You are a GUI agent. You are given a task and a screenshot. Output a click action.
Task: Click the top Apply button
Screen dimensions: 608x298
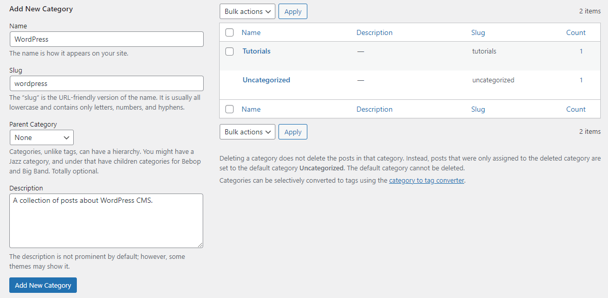[292, 11]
